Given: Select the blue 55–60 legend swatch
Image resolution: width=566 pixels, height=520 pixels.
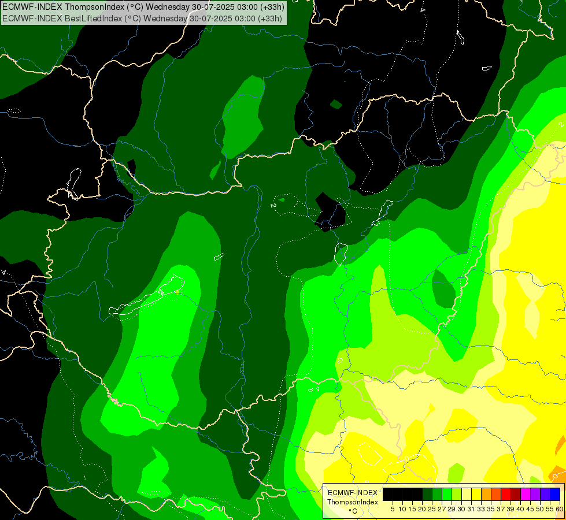Looking at the screenshot, I should 555,494.
